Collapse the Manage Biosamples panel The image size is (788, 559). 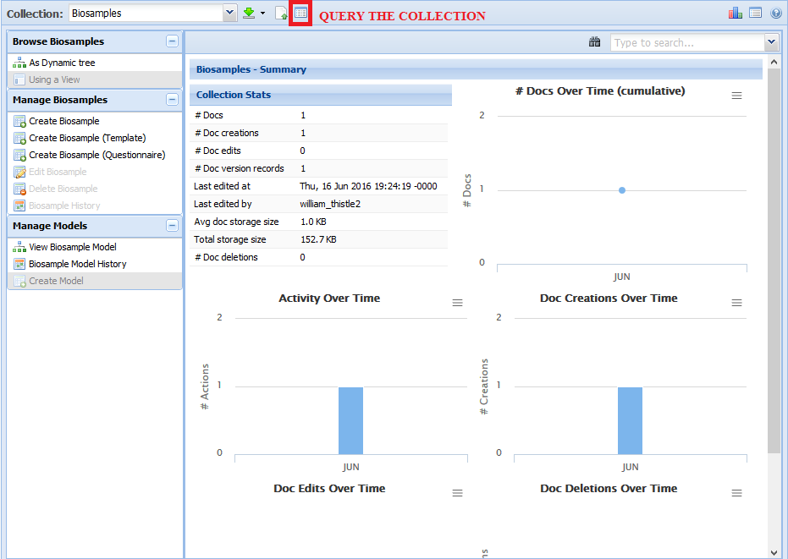tap(172, 100)
